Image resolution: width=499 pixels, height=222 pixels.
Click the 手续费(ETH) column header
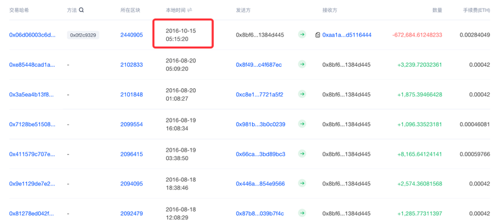(x=476, y=10)
